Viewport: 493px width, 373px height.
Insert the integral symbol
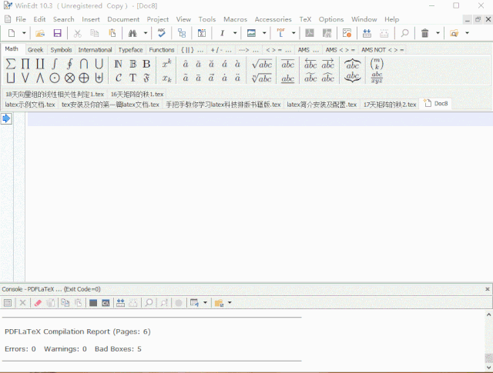coord(55,64)
